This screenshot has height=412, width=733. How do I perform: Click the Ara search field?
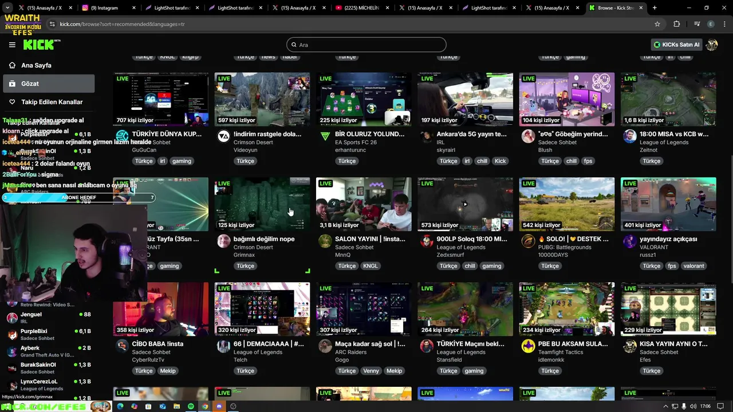click(x=366, y=45)
